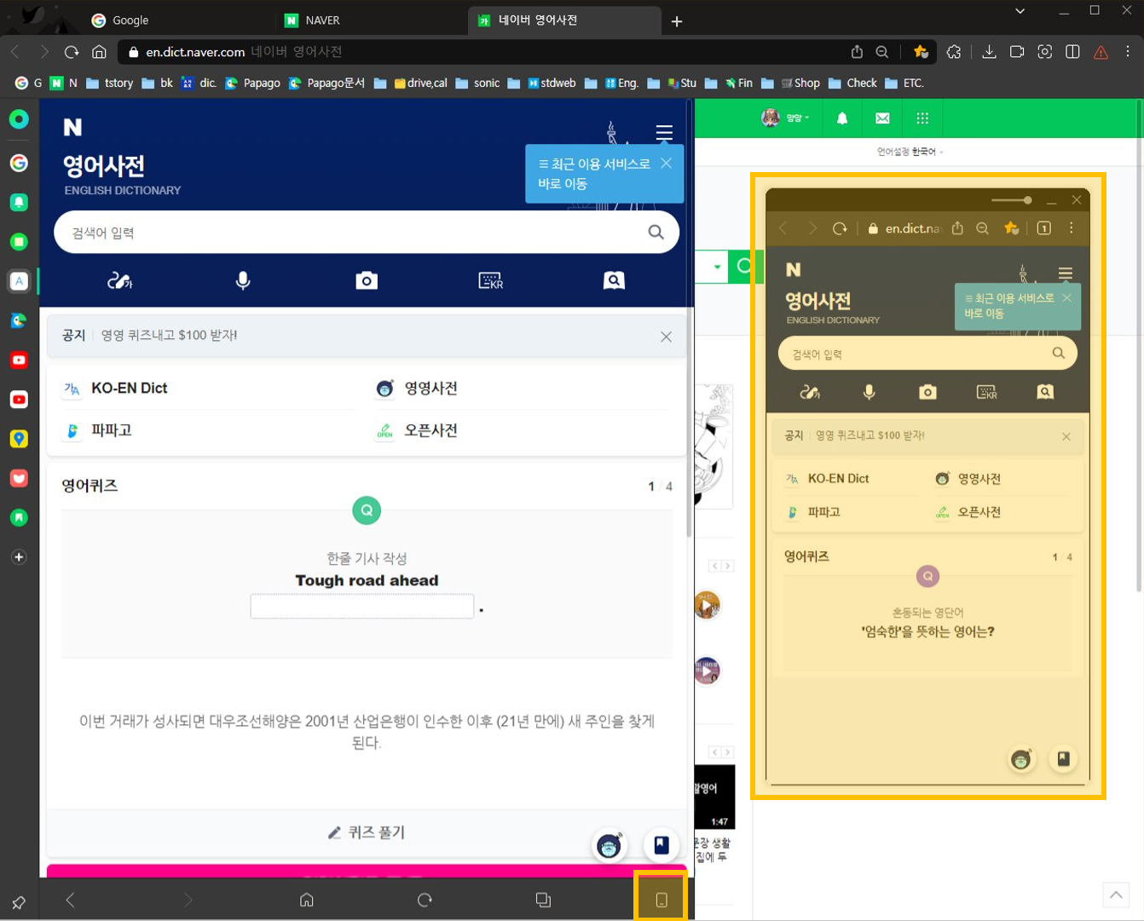Open the Check bookmarks folder

[x=852, y=83]
